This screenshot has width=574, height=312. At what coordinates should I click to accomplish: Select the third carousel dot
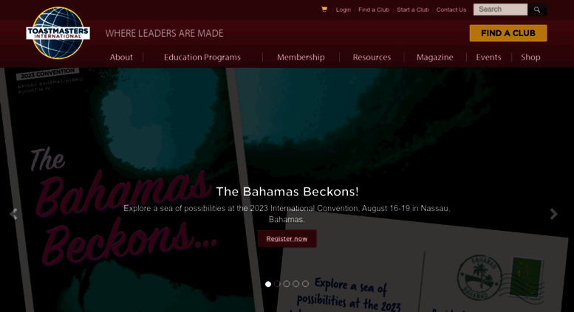[287, 284]
